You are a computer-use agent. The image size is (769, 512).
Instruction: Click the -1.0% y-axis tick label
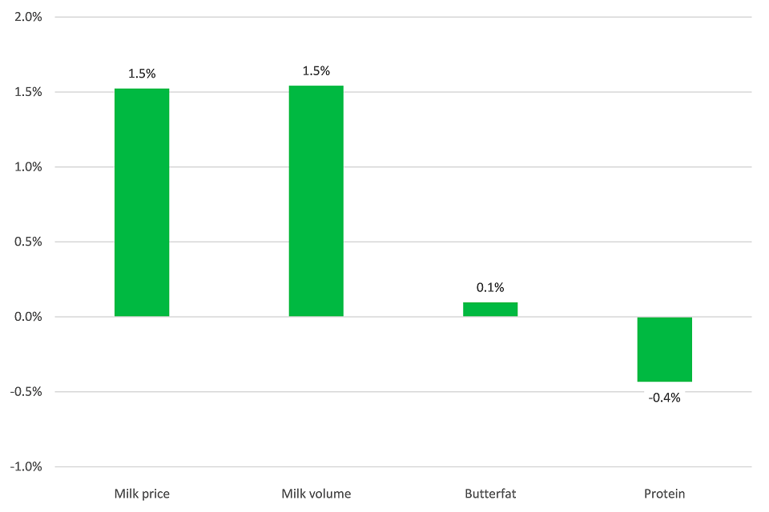coord(26,467)
